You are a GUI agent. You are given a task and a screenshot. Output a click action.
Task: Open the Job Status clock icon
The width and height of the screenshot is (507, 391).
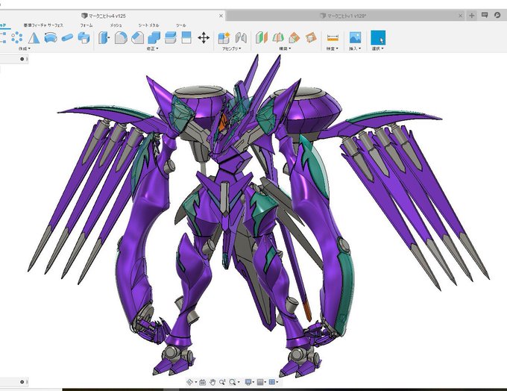[497, 15]
